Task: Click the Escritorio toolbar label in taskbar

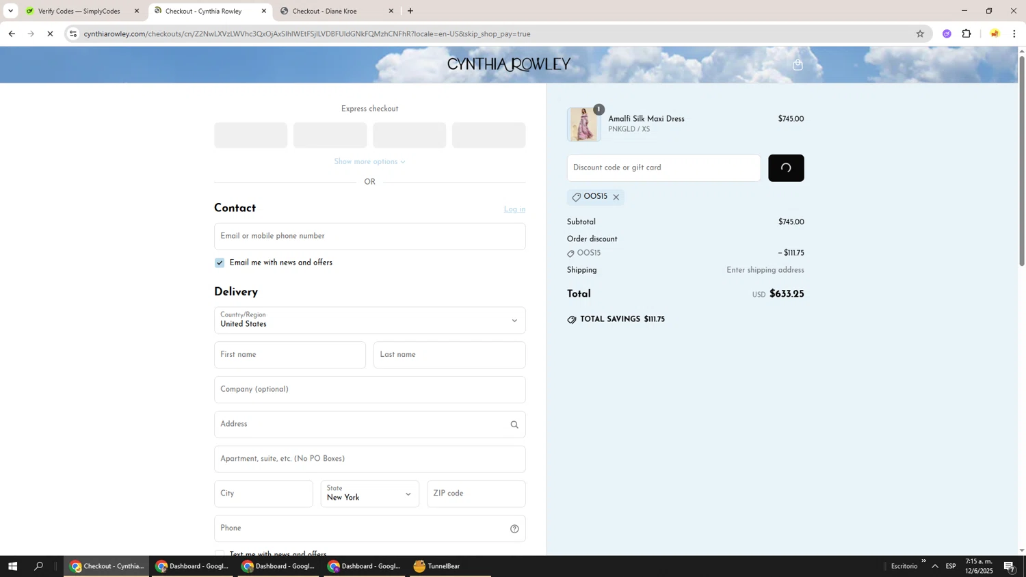Action: [904, 566]
